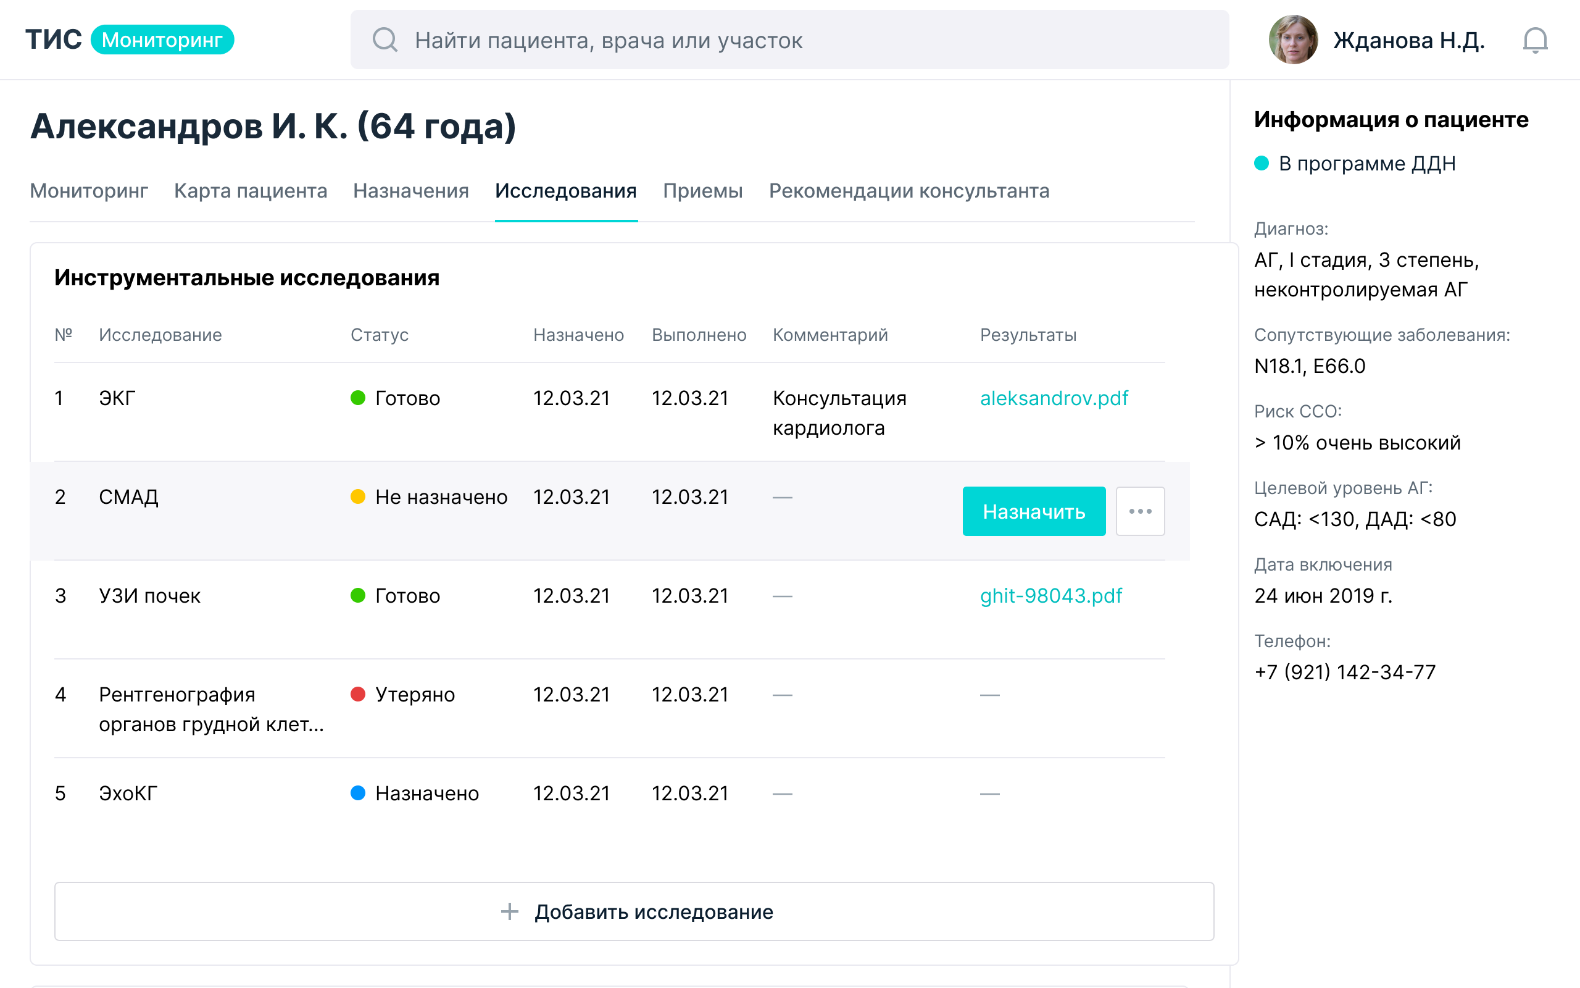Click the notification bell icon
Viewport: 1580px width, 988px height.
point(1535,41)
